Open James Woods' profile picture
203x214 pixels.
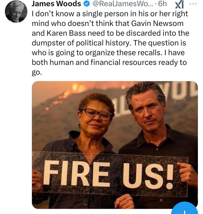[x=16, y=11]
